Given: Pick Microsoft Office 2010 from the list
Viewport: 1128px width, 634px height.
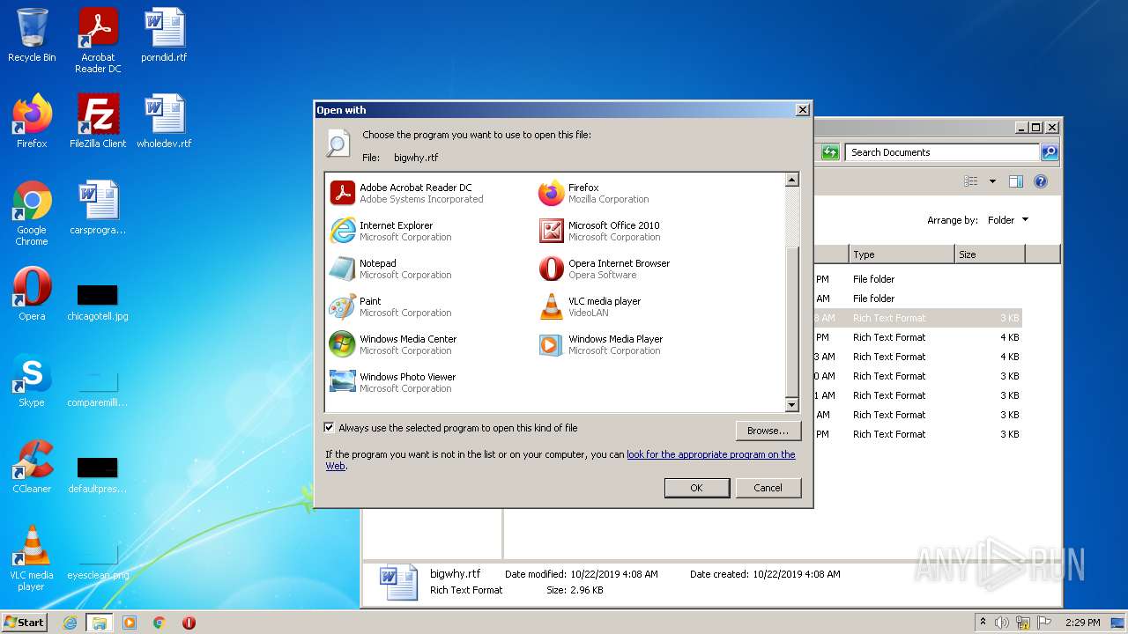Looking at the screenshot, I should pos(599,231).
